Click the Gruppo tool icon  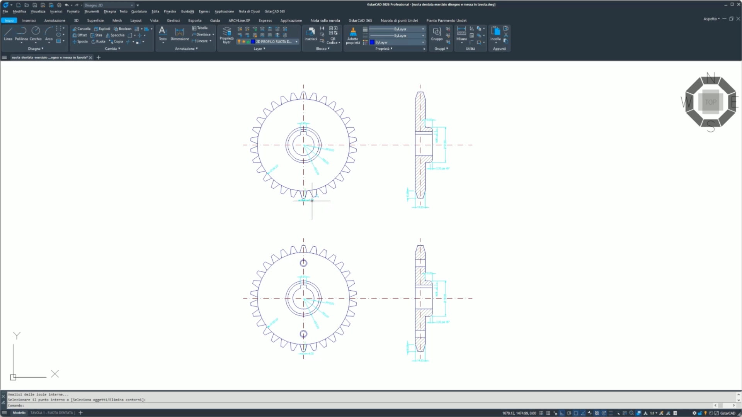437,34
